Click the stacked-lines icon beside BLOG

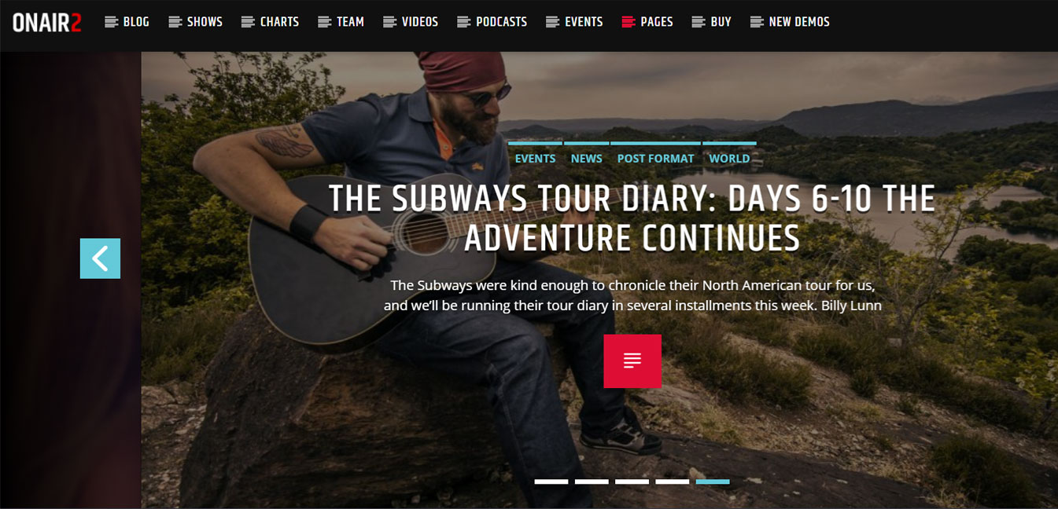[x=111, y=22]
